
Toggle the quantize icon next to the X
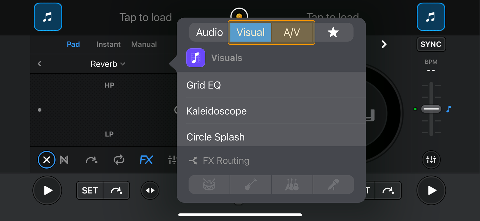[64, 160]
